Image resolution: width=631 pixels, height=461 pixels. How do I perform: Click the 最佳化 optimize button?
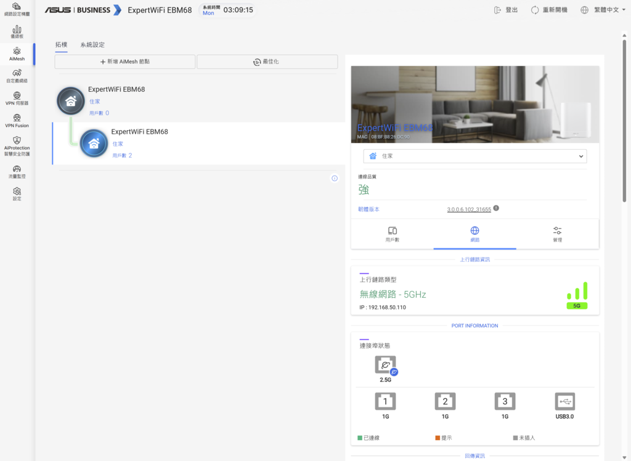click(267, 62)
